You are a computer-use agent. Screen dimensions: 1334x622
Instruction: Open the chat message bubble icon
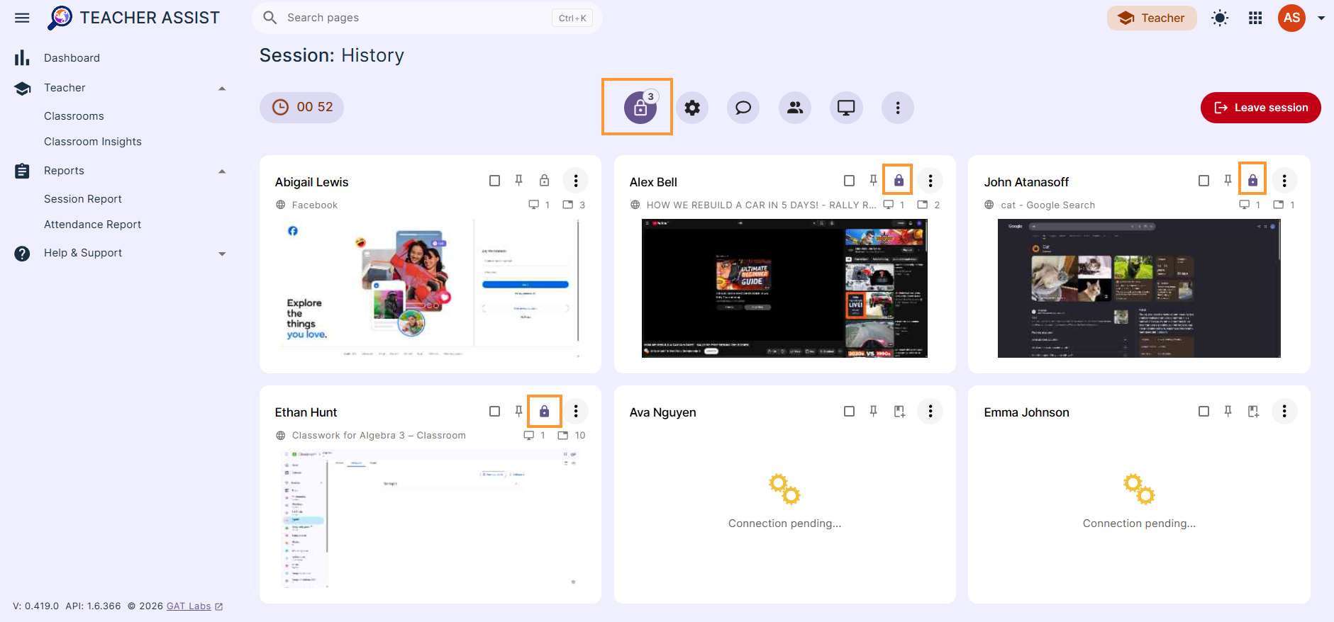click(x=743, y=108)
